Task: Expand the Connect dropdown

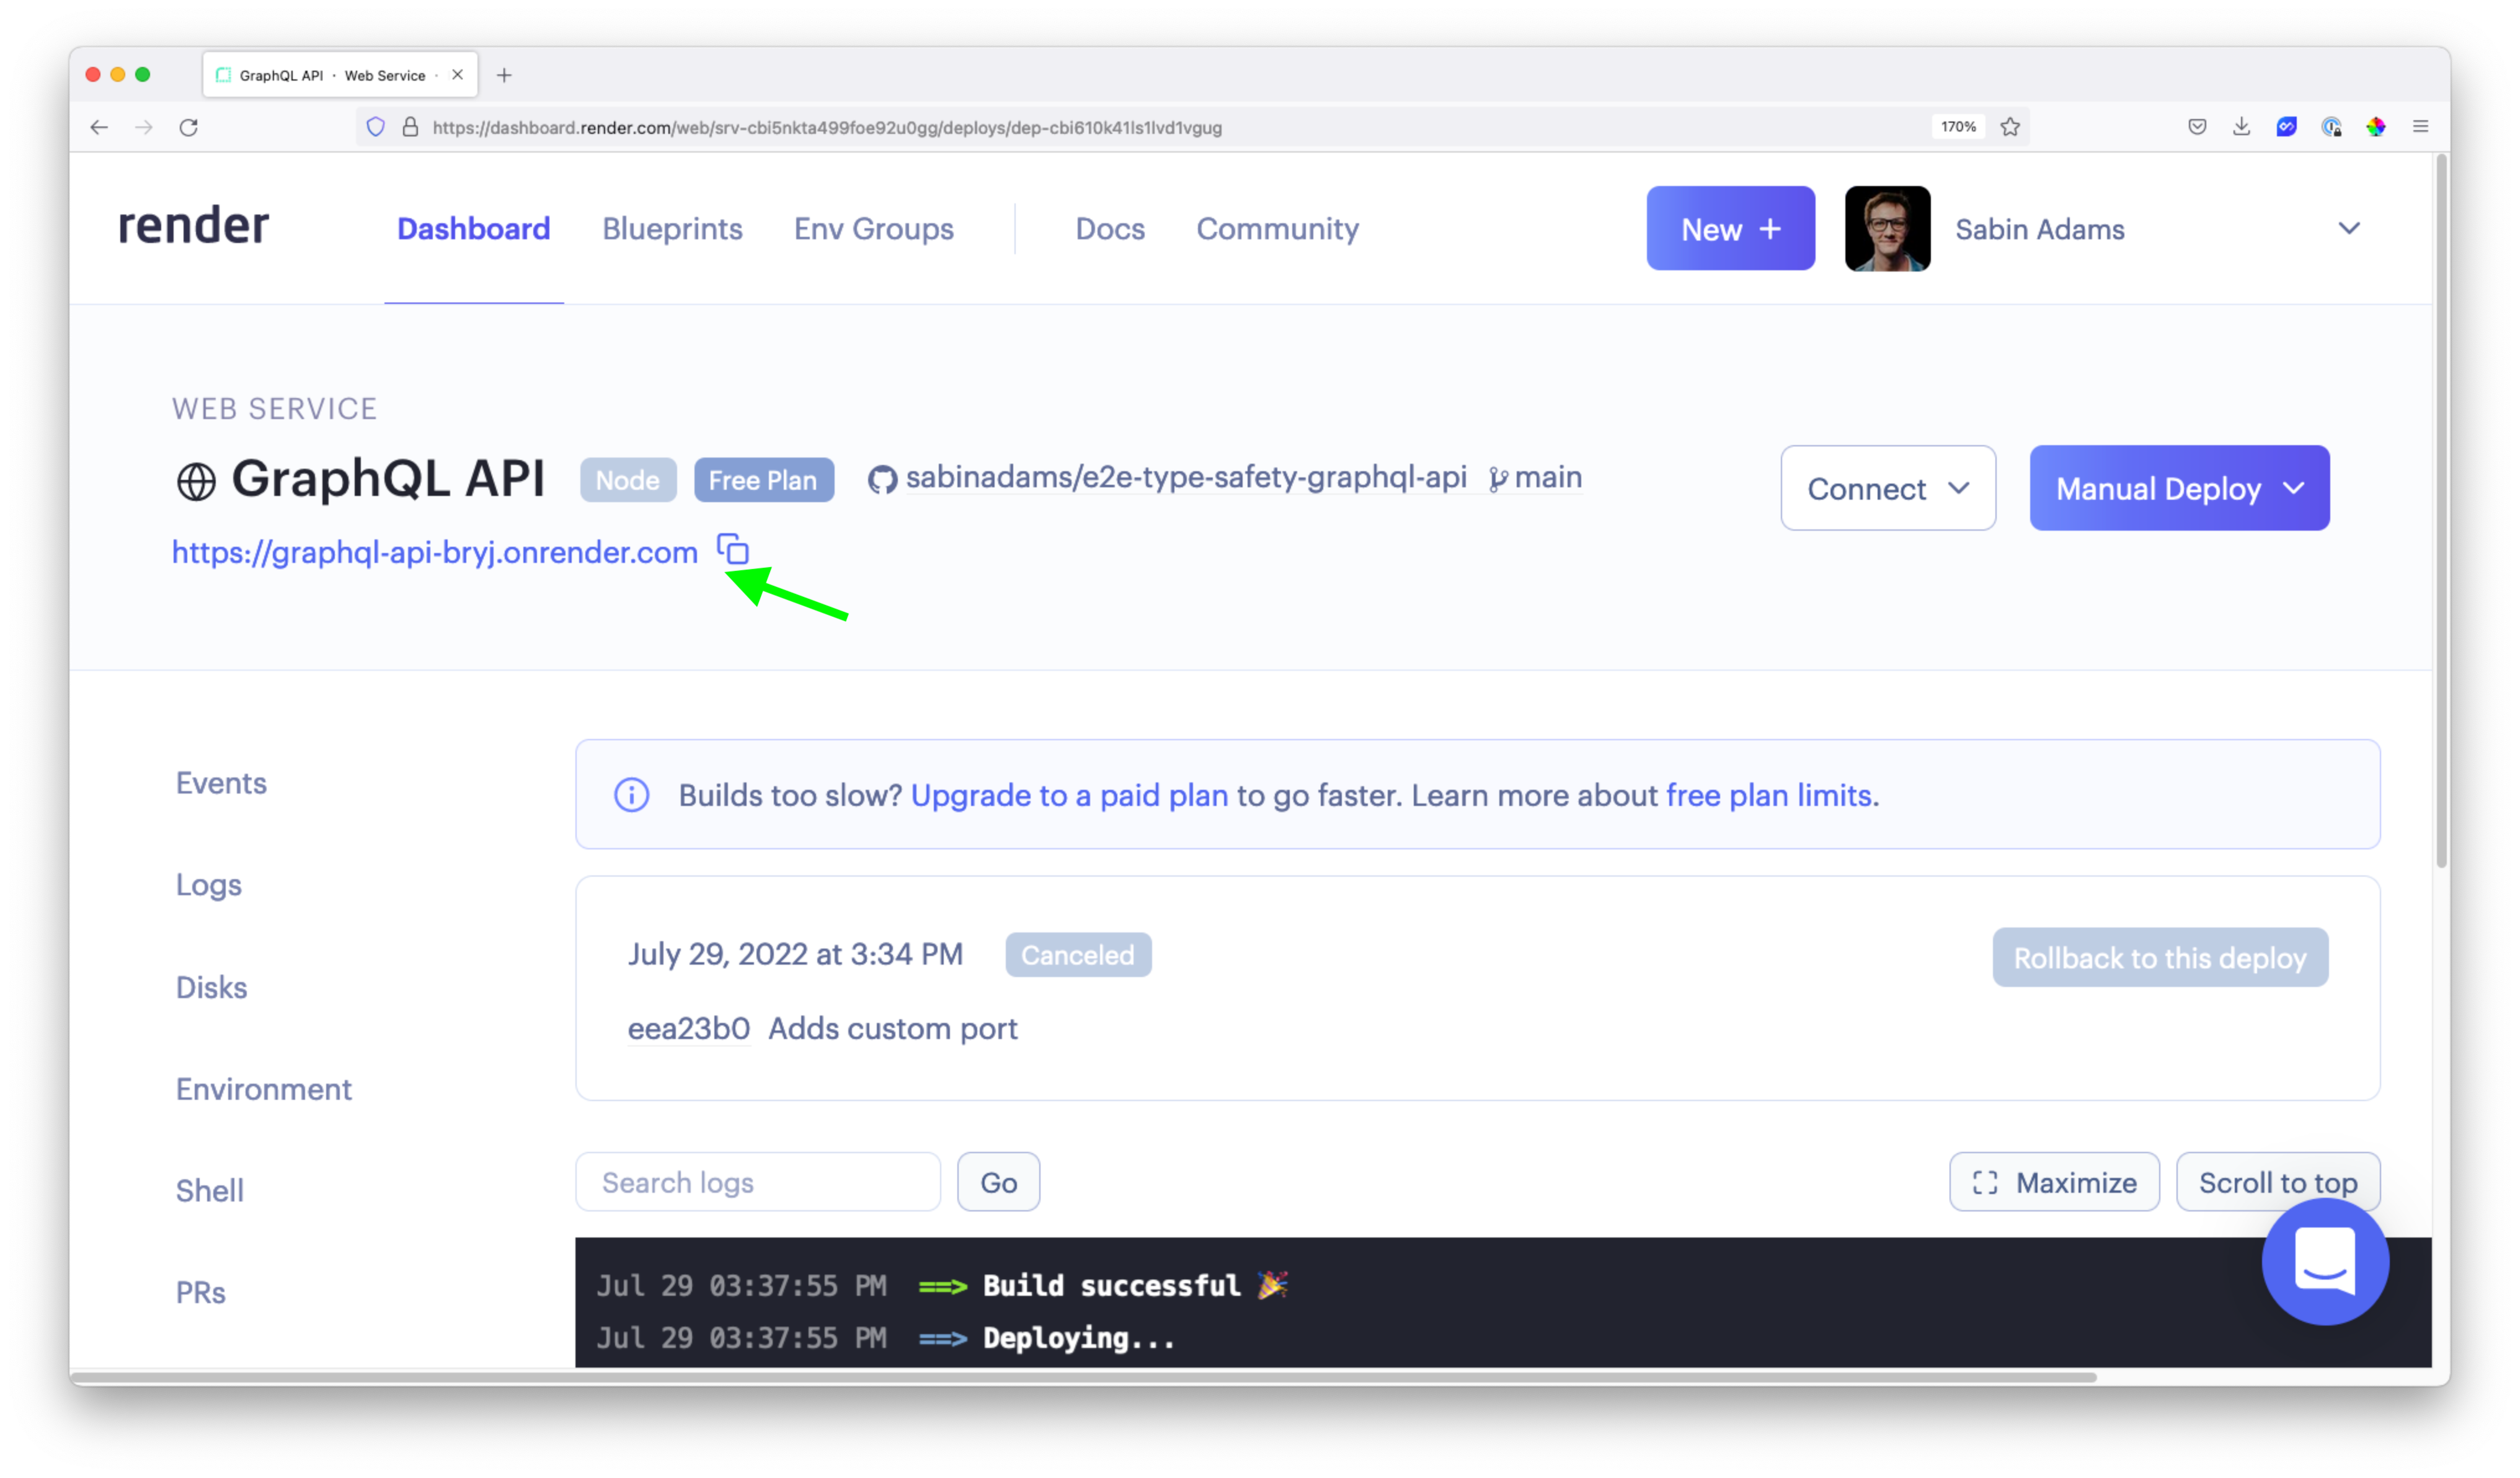Action: click(1887, 488)
